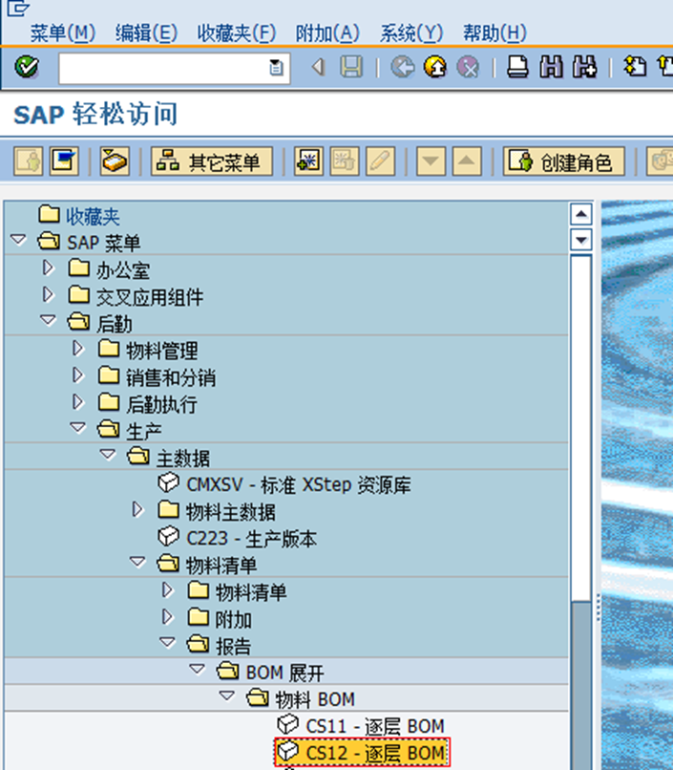Click the Move Favorites Up icon
Image resolution: width=673 pixels, height=770 pixels.
(467, 161)
